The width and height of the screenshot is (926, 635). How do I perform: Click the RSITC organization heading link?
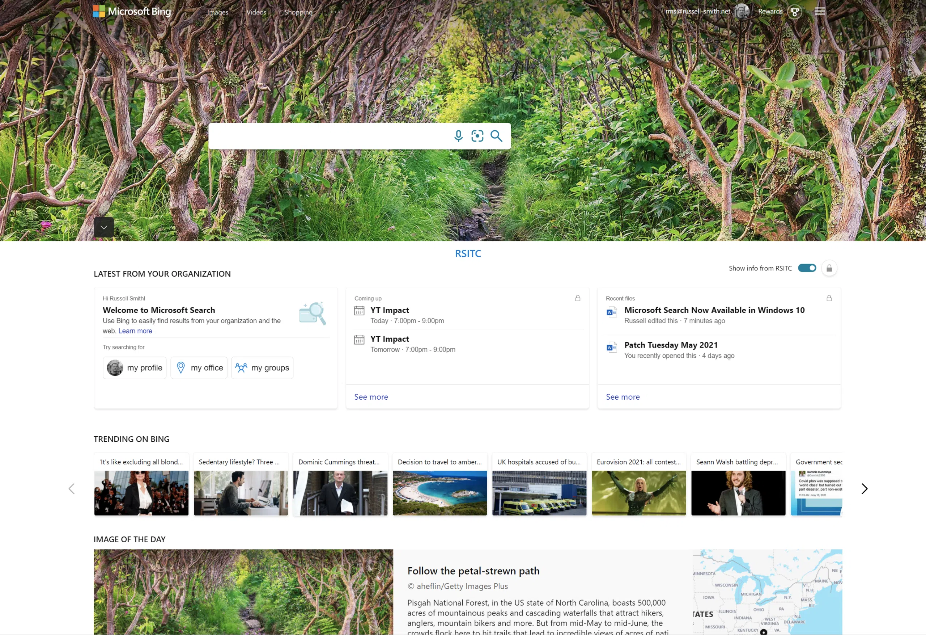click(468, 254)
